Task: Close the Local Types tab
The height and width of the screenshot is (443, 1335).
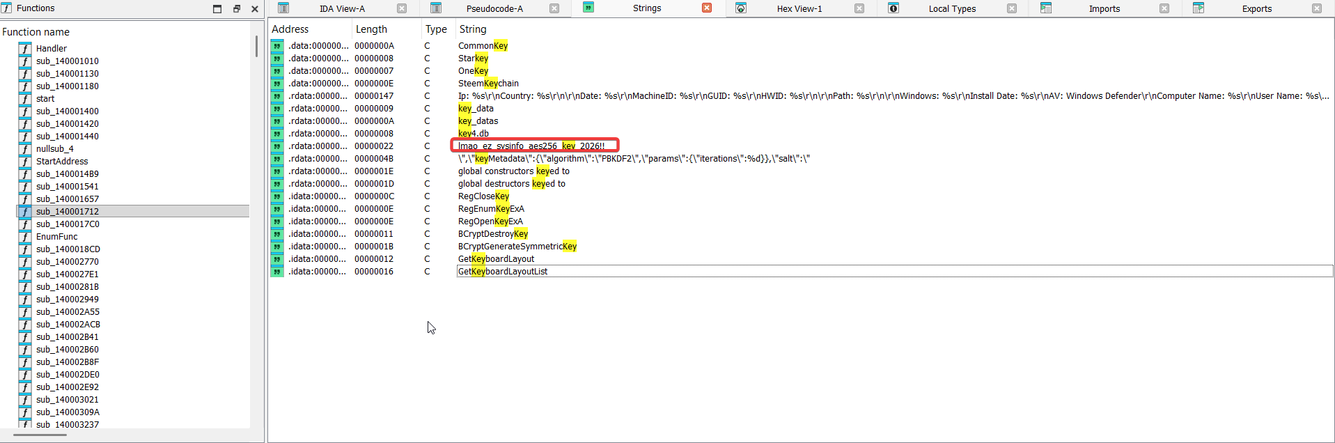Action: pos(1012,8)
